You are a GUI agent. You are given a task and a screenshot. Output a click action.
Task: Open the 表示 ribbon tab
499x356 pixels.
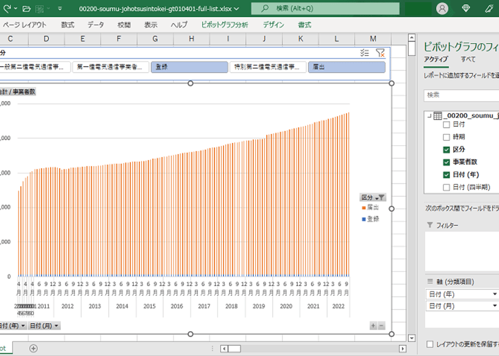coord(151,25)
